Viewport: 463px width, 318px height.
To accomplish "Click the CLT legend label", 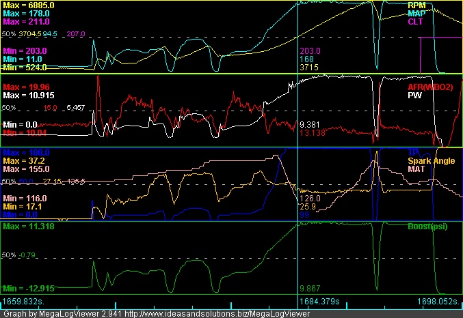I will [x=415, y=22].
